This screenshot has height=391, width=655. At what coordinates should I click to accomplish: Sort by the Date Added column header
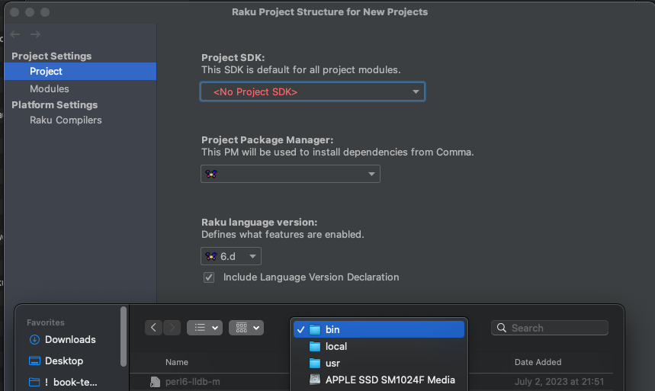538,362
